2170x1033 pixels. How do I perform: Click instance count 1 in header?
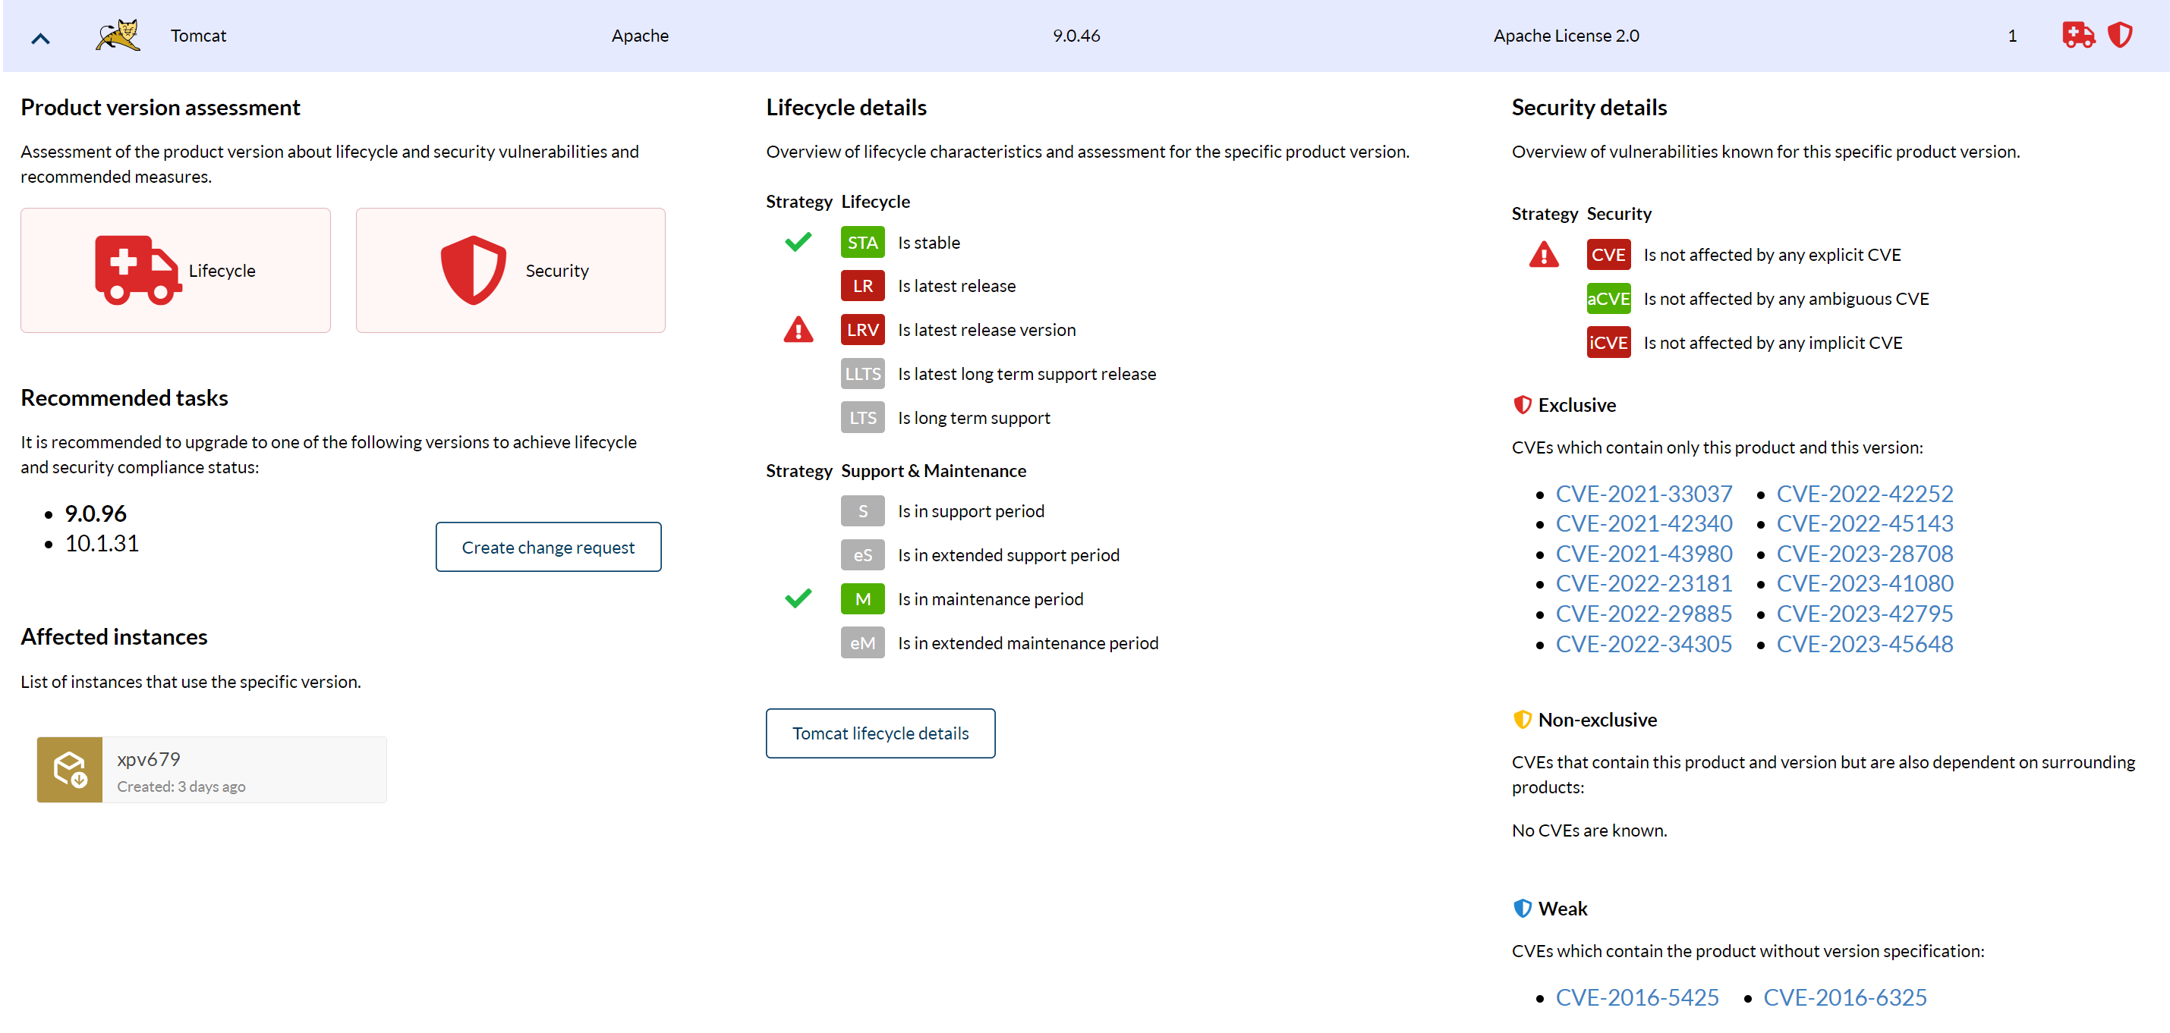pyautogui.click(x=2011, y=36)
